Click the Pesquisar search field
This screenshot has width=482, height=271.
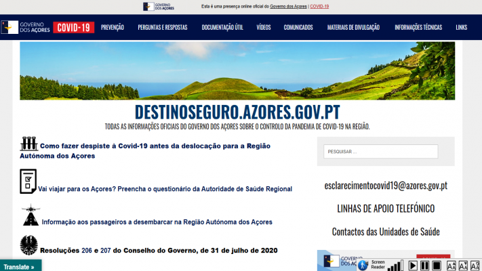[x=380, y=152]
